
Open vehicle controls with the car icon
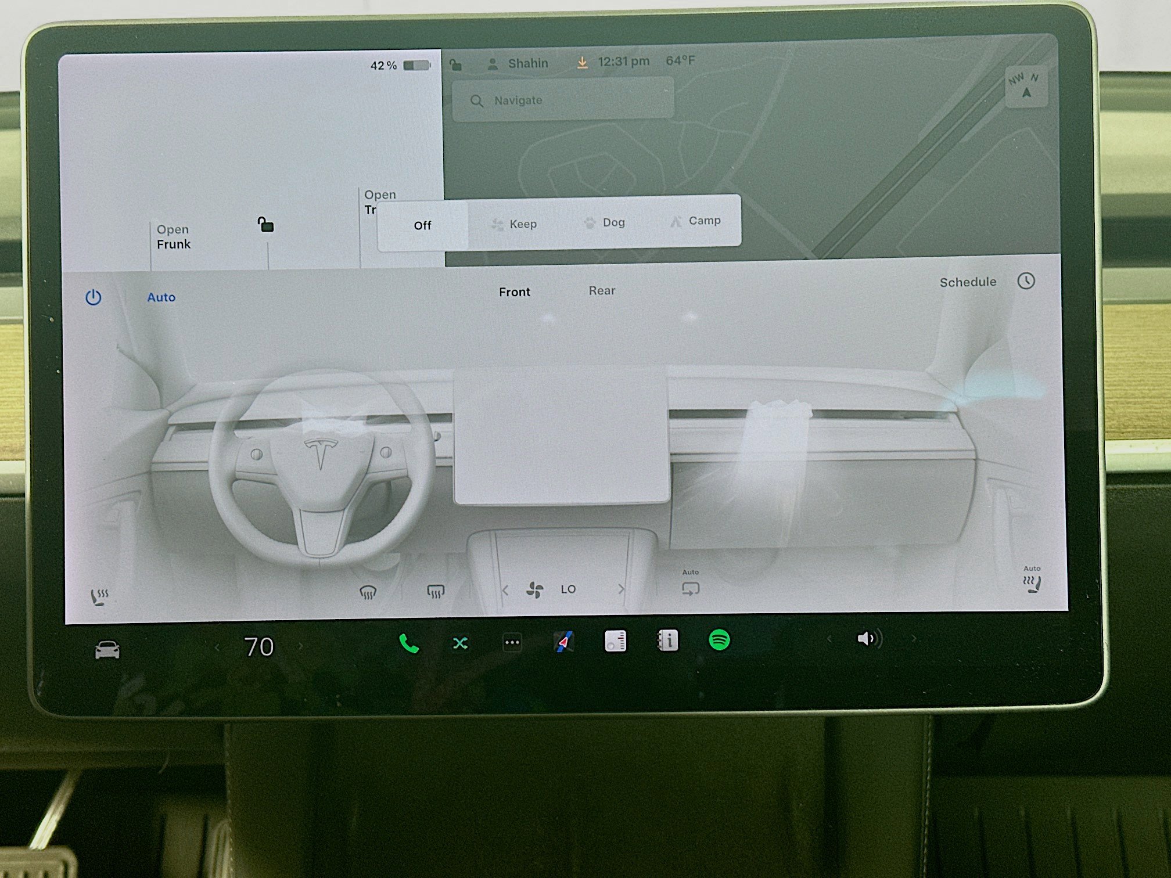click(107, 650)
